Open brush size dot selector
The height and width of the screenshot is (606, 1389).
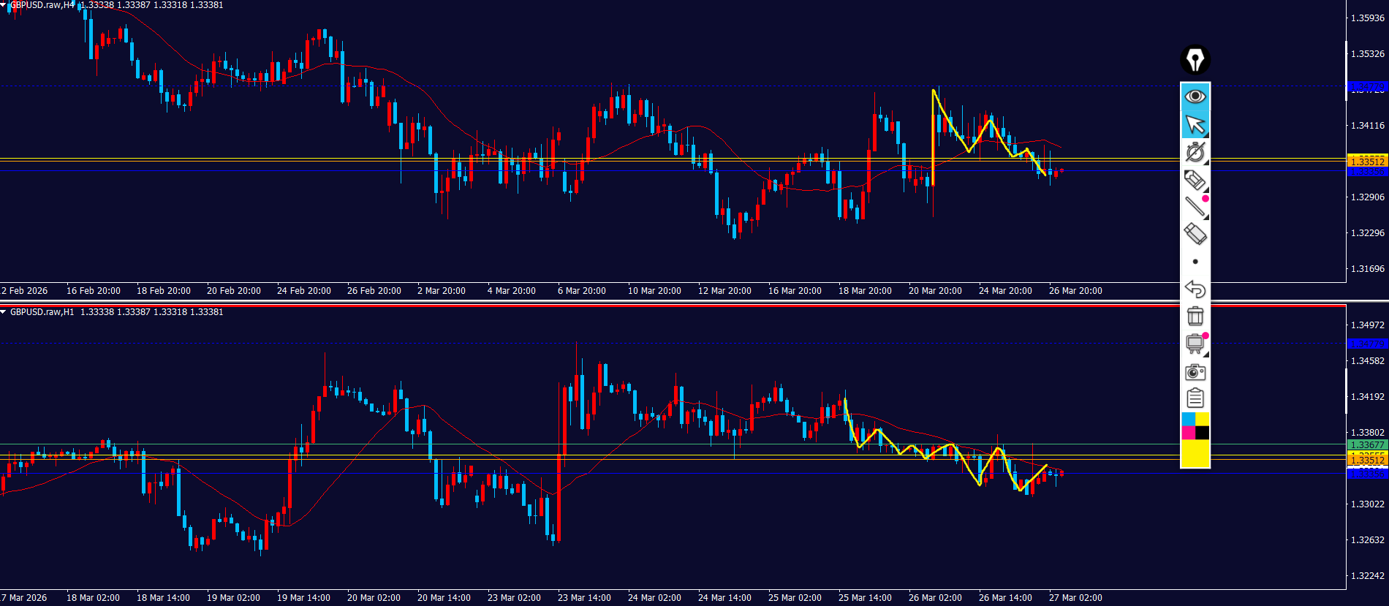point(1195,262)
